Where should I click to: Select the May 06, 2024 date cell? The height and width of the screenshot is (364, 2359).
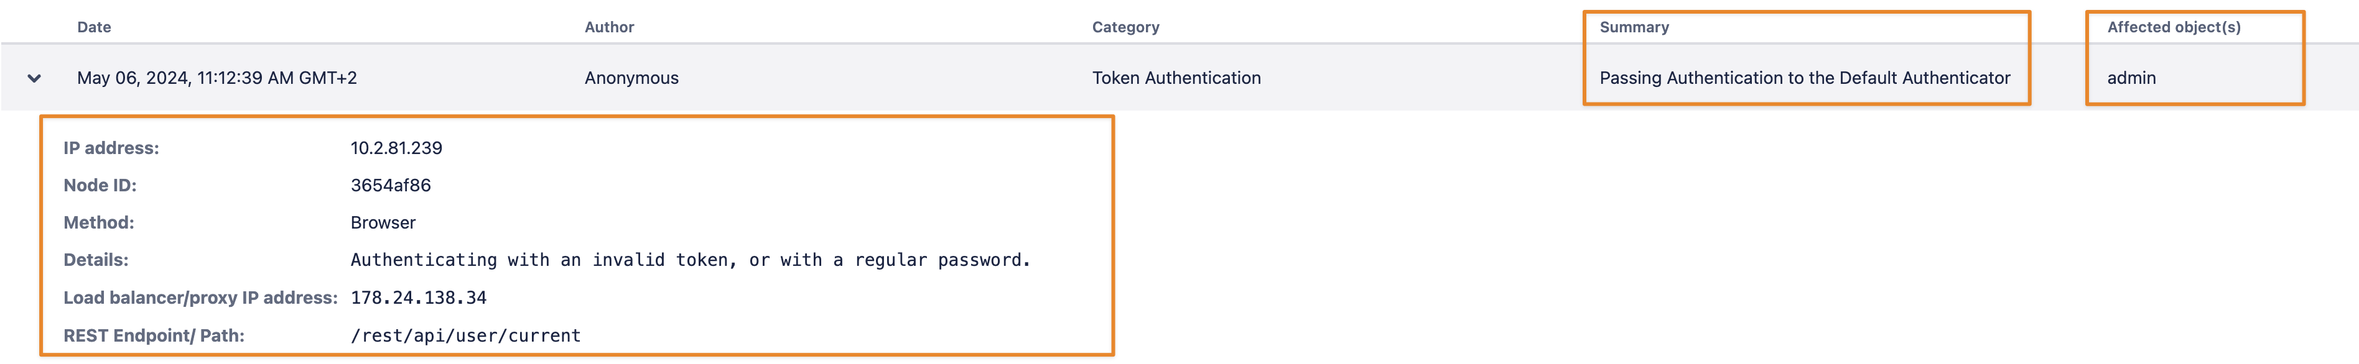pyautogui.click(x=217, y=79)
